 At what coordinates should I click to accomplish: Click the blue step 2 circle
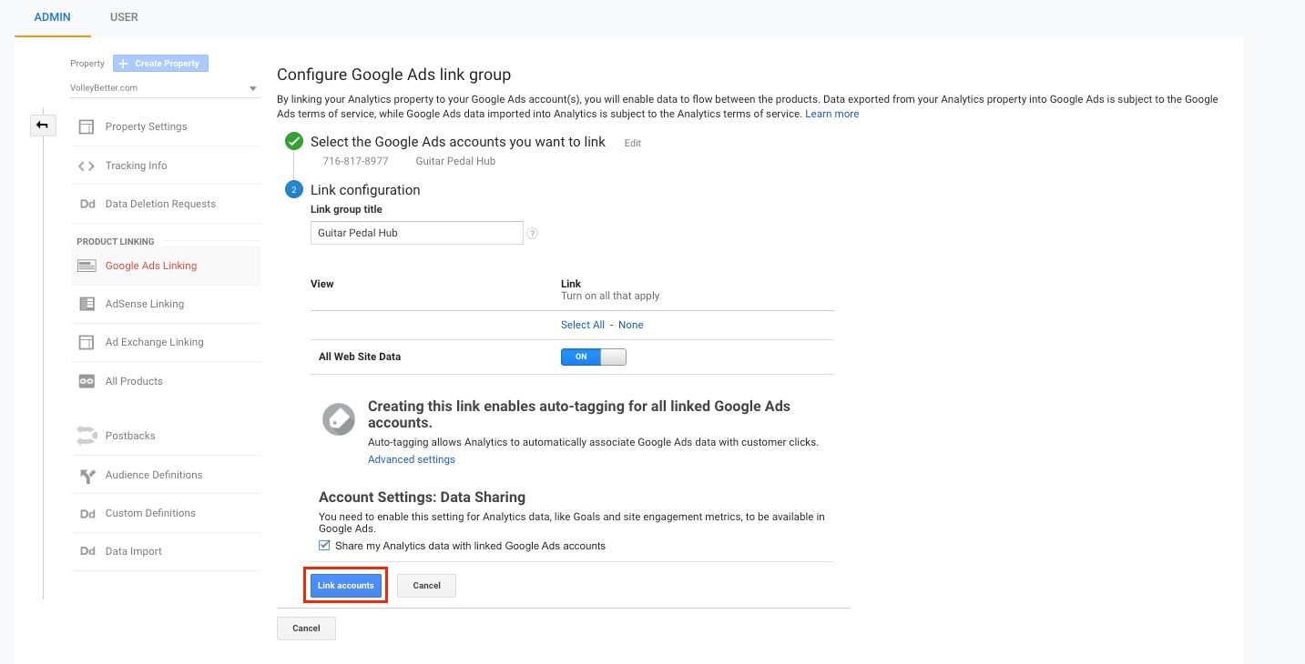tap(294, 189)
